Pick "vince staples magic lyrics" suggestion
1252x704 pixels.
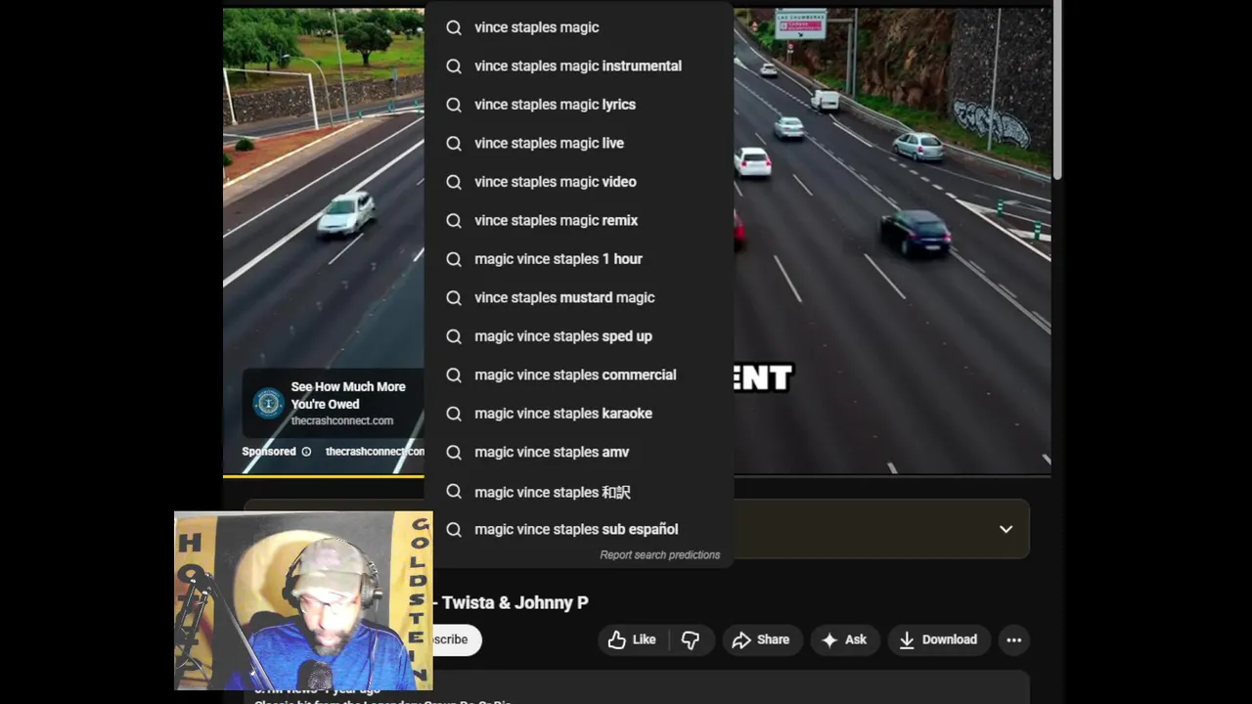click(579, 105)
